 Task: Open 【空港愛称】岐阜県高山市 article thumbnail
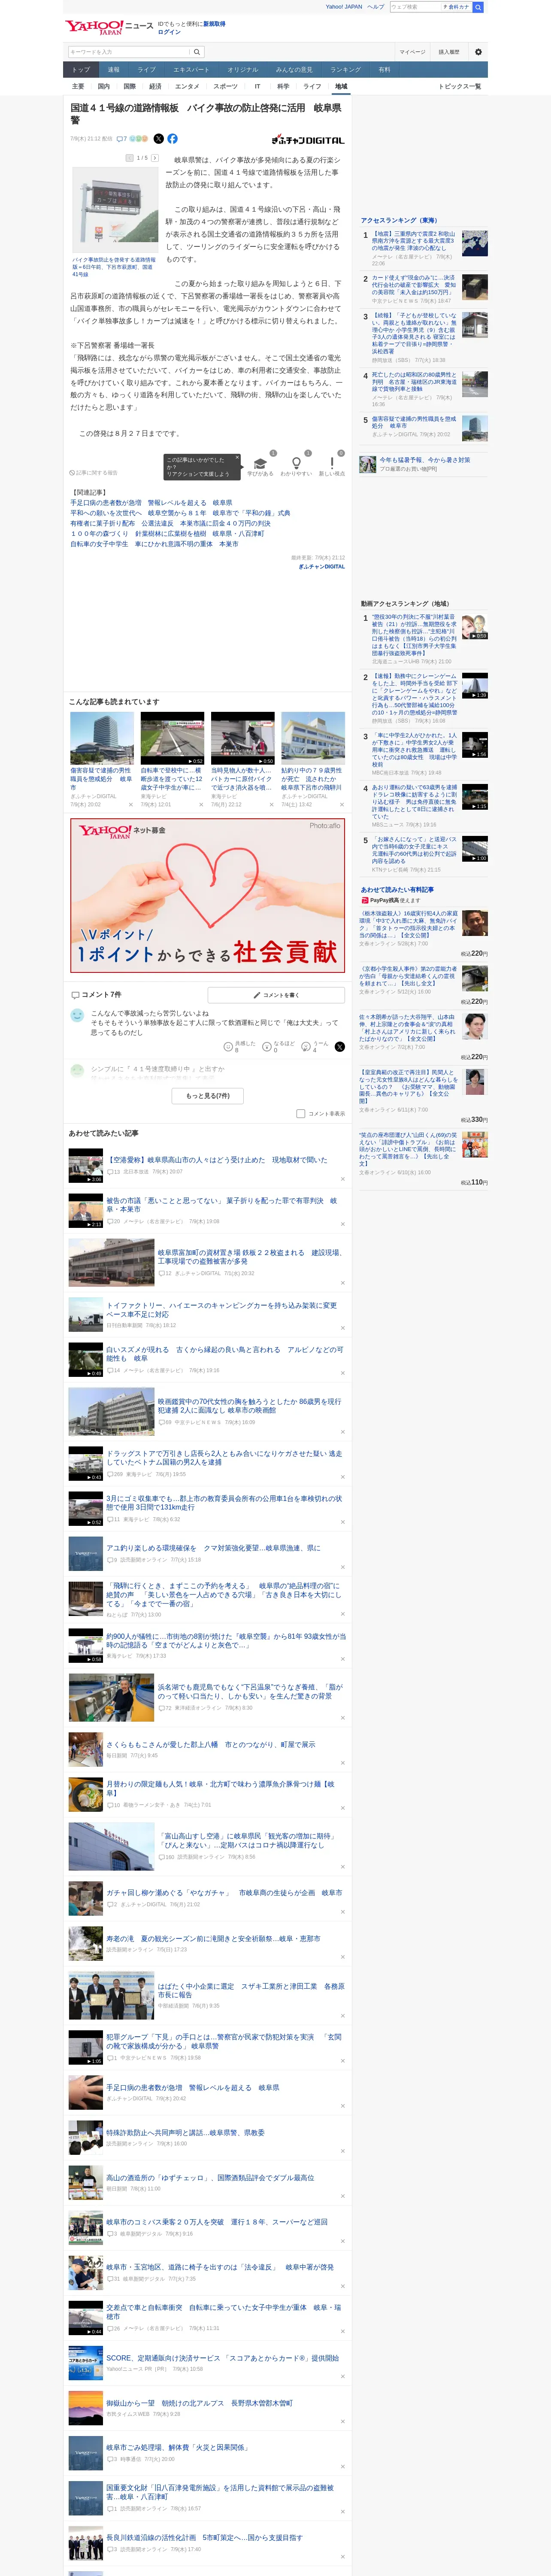86,1165
